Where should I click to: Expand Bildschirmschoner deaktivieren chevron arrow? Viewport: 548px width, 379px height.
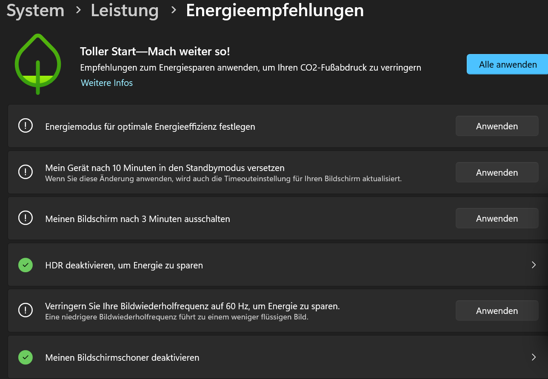534,357
